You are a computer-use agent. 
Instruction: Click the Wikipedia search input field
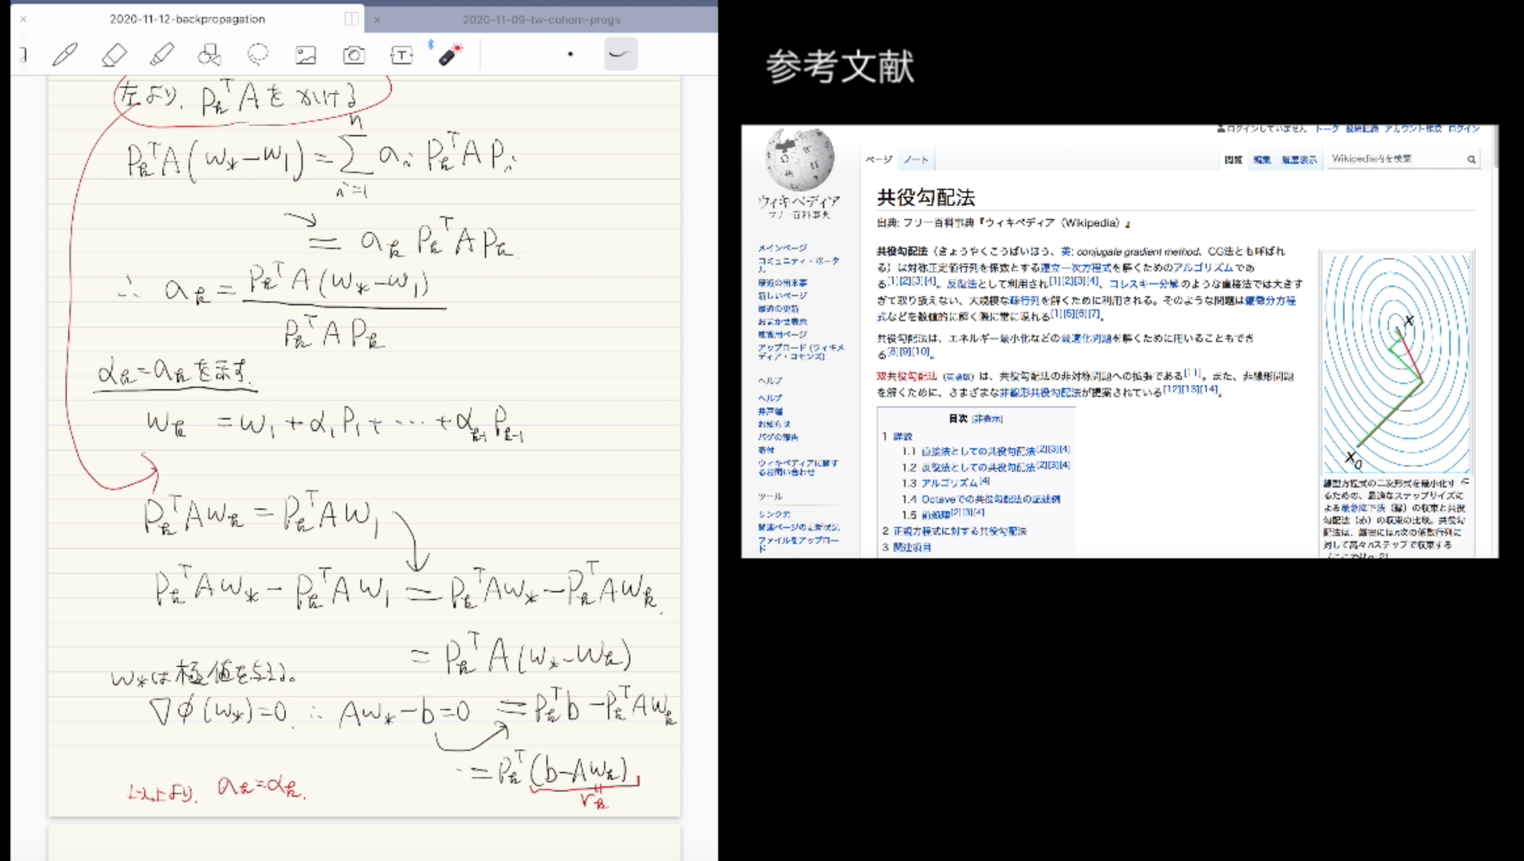pyautogui.click(x=1396, y=159)
